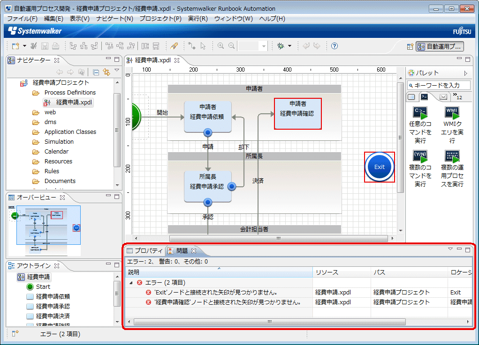Select the mail envelope palette tab
The width and height of the screenshot is (479, 345).
click(x=443, y=97)
